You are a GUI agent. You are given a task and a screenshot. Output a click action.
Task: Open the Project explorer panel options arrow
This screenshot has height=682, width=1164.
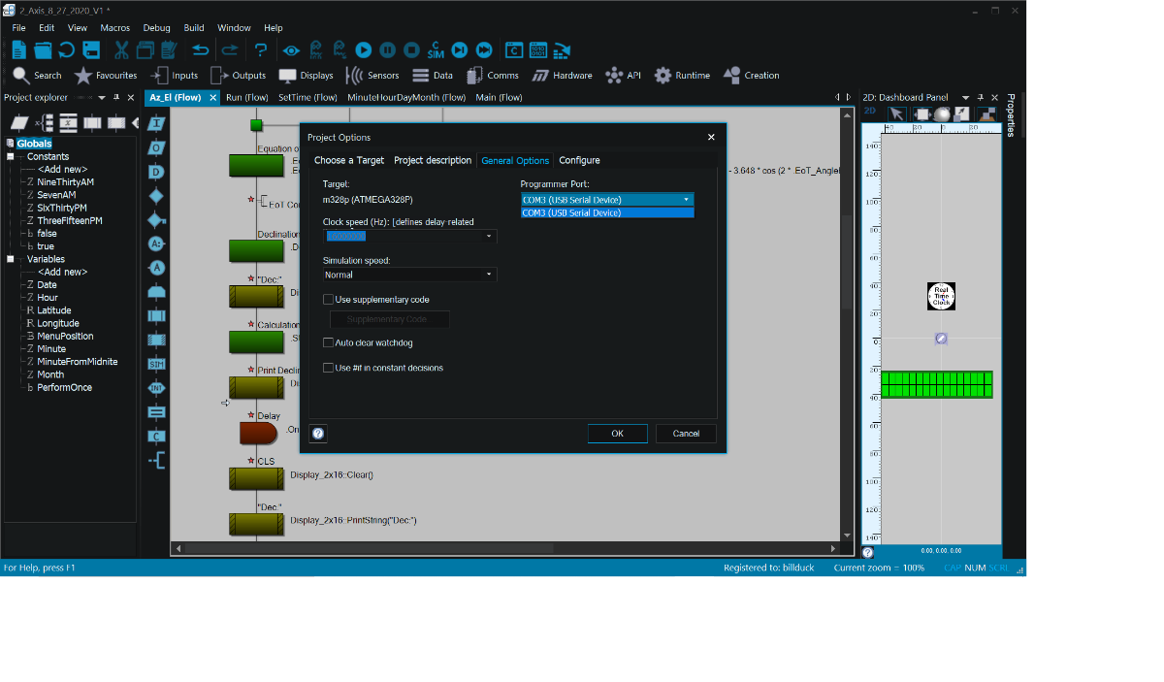pyautogui.click(x=102, y=97)
